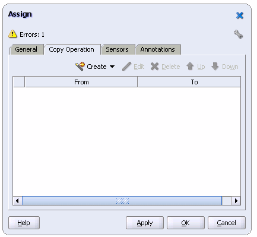Click the Errors: 1 text
Viewport: 257px width, 237px height.
pyautogui.click(x=32, y=34)
